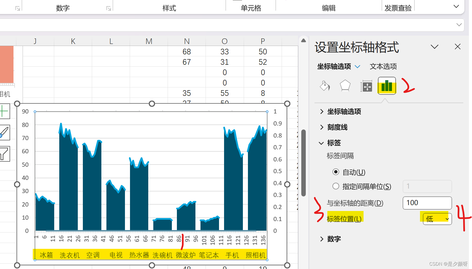
Task: Click cell O with value 33
Action: pos(225,52)
